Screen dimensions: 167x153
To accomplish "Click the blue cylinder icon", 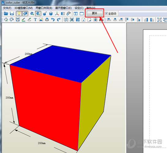I will [51, 13].
